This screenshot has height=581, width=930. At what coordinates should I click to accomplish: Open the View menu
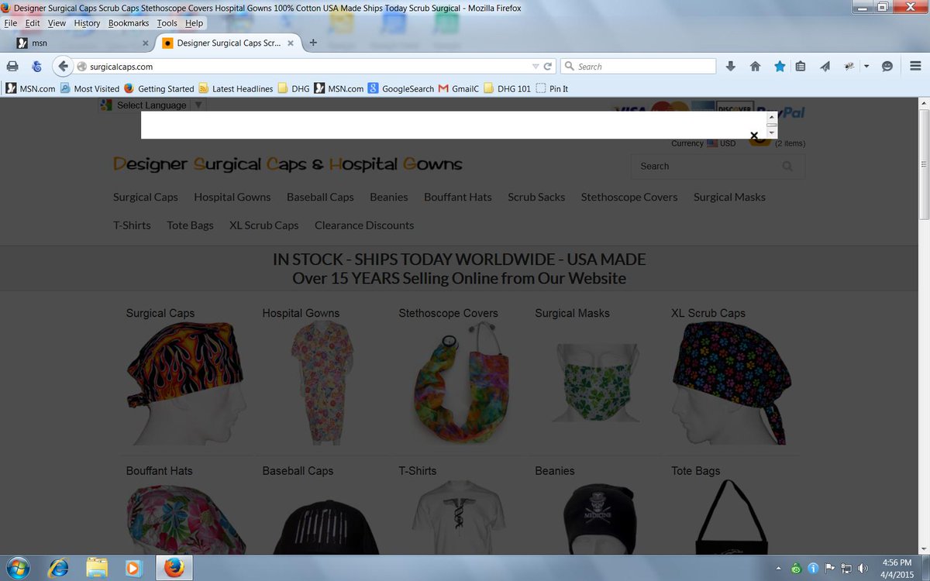57,23
